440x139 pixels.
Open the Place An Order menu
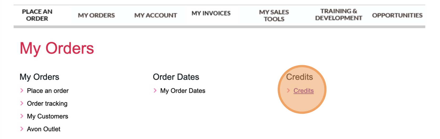(x=37, y=15)
